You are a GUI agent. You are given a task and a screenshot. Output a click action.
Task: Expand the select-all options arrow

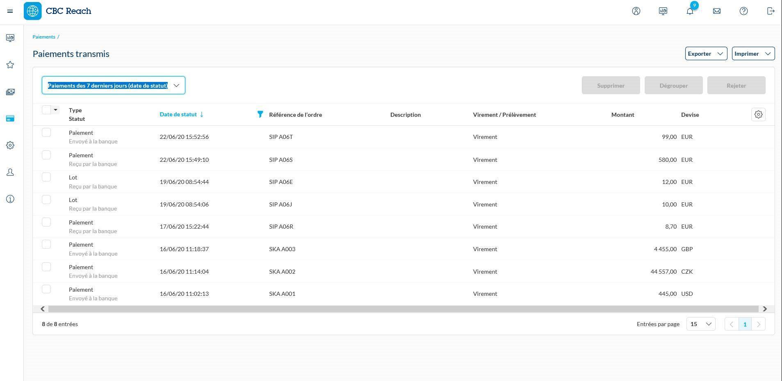tap(55, 110)
